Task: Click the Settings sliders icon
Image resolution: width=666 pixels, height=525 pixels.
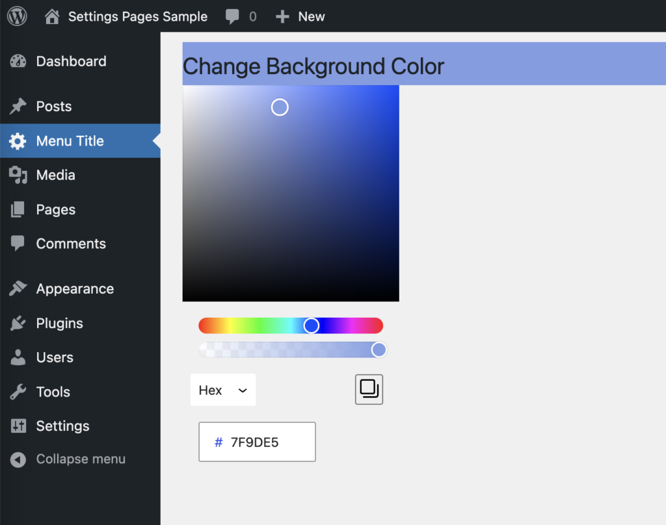Action: 18,426
